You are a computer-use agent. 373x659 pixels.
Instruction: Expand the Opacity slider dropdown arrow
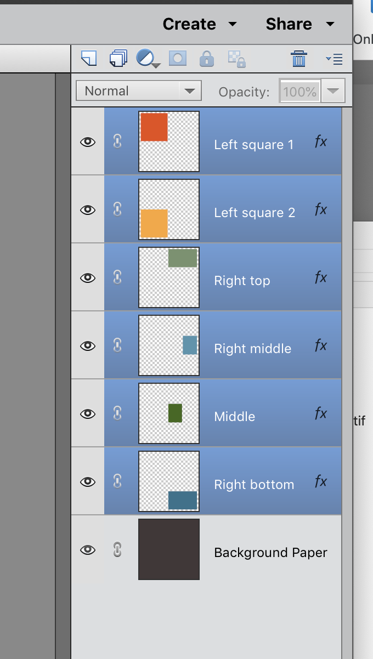(332, 91)
